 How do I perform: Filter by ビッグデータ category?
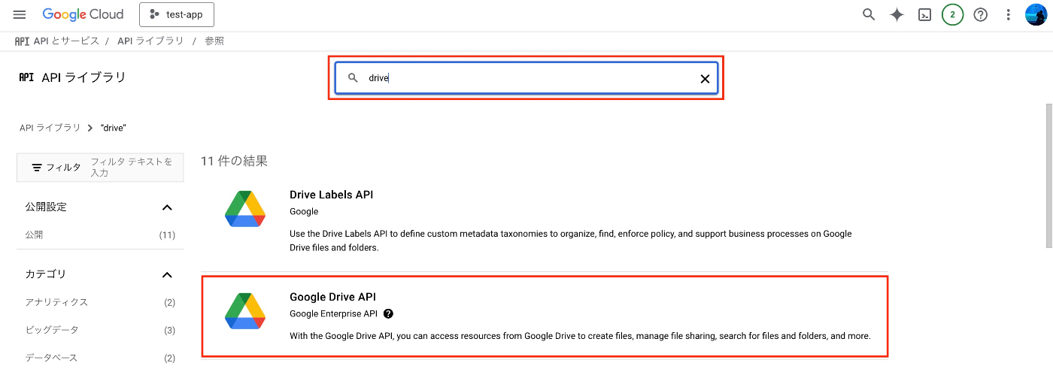(x=51, y=330)
